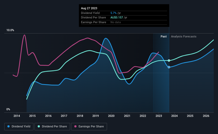This screenshot has width=218, height=134.
Task: Click the 'Past' label on the chart
Action: 164,36
